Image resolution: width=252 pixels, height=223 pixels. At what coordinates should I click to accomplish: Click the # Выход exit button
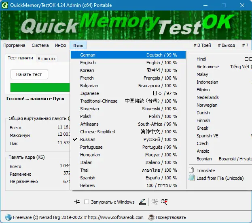pos(226,45)
